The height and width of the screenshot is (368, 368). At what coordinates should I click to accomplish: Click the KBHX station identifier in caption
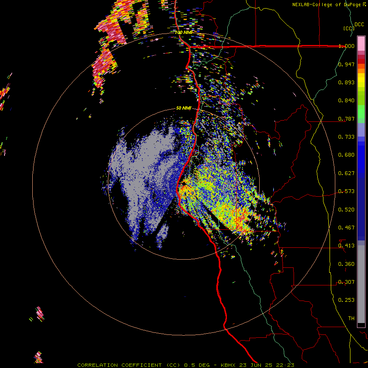(x=228, y=365)
